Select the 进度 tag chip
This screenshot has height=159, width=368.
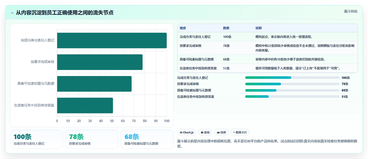221,132
